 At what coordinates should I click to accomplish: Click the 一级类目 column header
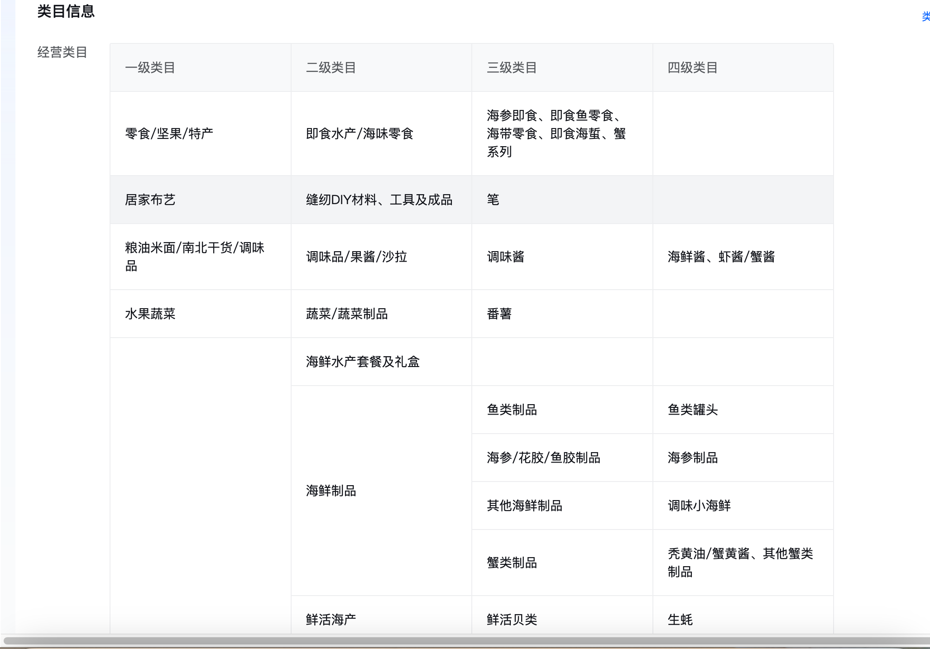click(x=150, y=68)
